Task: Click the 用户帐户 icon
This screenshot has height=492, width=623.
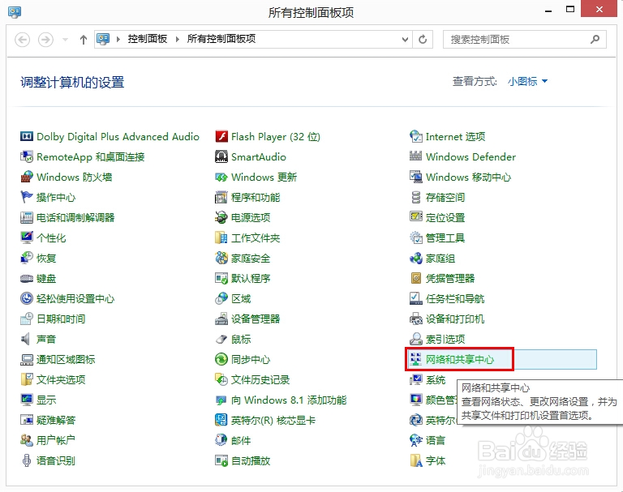Action: 26,440
